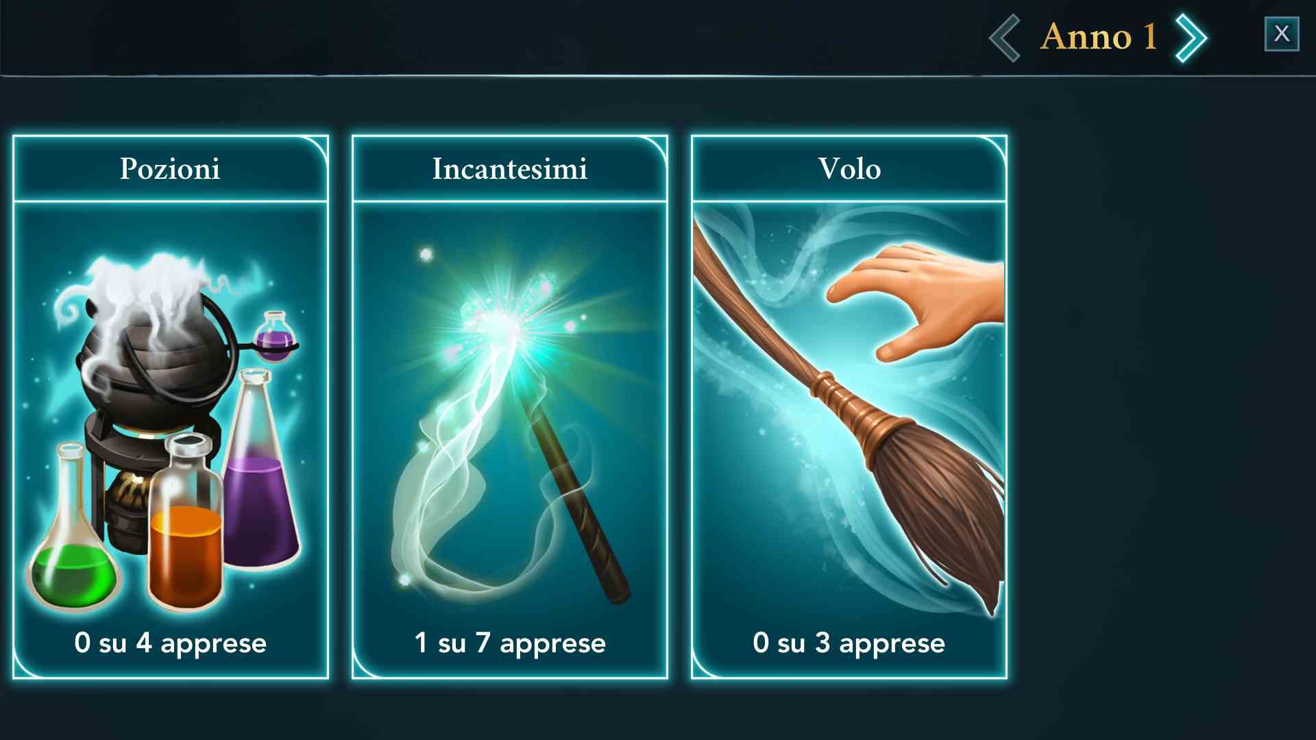Close the lessons panel with X
This screenshot has height=740, width=1316.
(x=1281, y=34)
